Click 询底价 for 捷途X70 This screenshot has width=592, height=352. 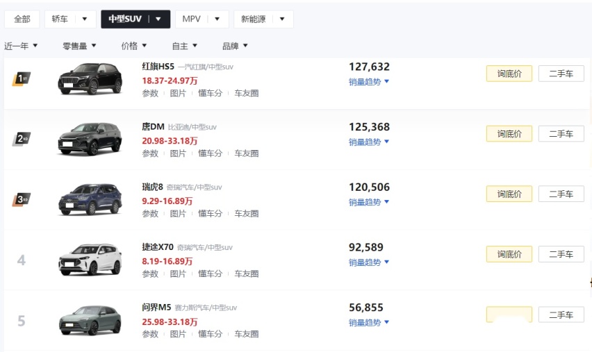click(509, 254)
